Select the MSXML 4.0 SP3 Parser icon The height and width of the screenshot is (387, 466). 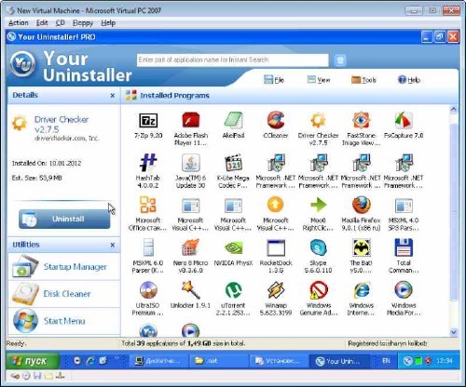point(404,206)
